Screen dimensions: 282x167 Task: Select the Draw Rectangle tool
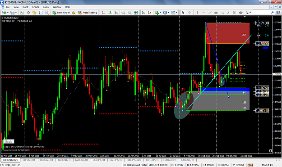click(216, 13)
